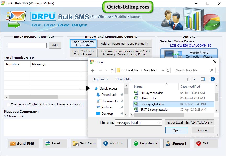
Task: Click the Help Manual question icon
Action: coord(136,143)
